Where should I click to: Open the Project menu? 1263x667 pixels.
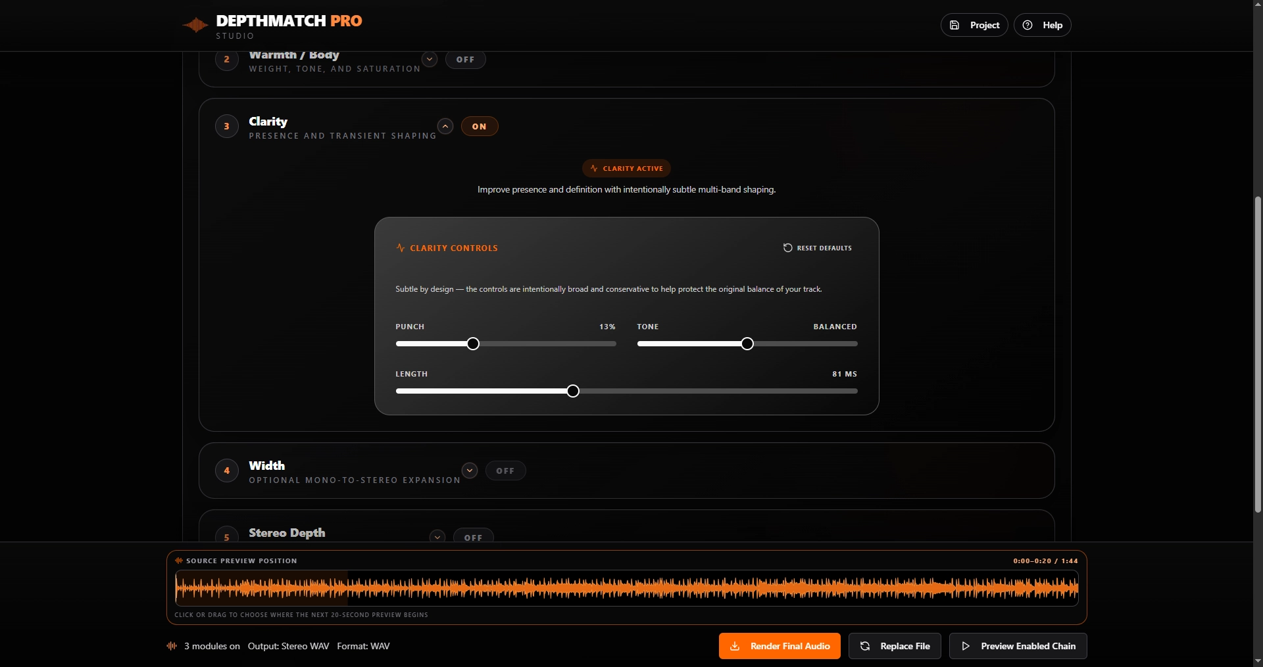[974, 25]
